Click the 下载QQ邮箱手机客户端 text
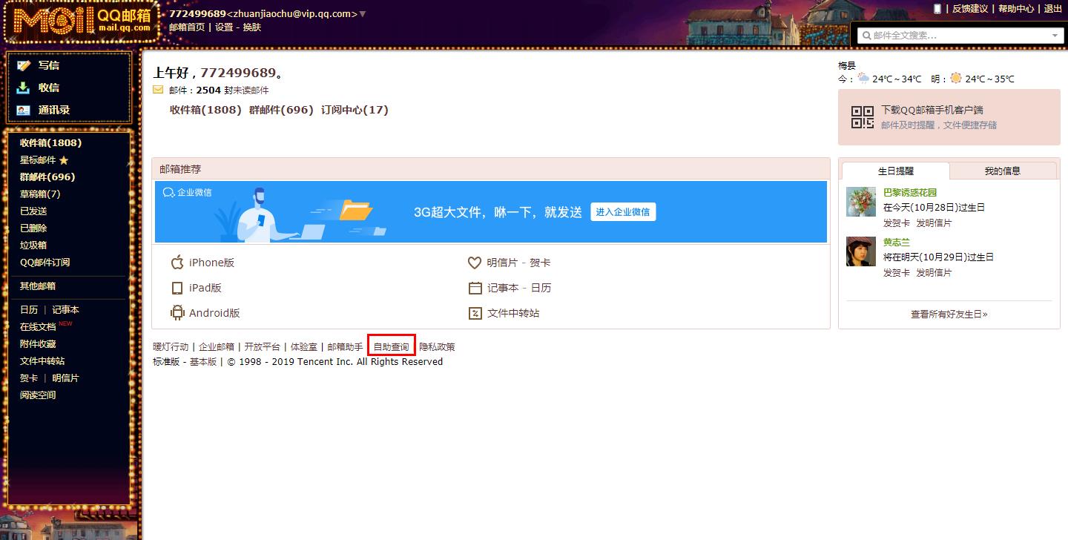 point(932,110)
